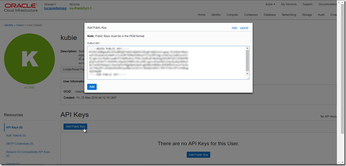The height and width of the screenshot is (166, 346).
Task: Open the kubie user dropdown menu
Action: [x=270, y=4]
